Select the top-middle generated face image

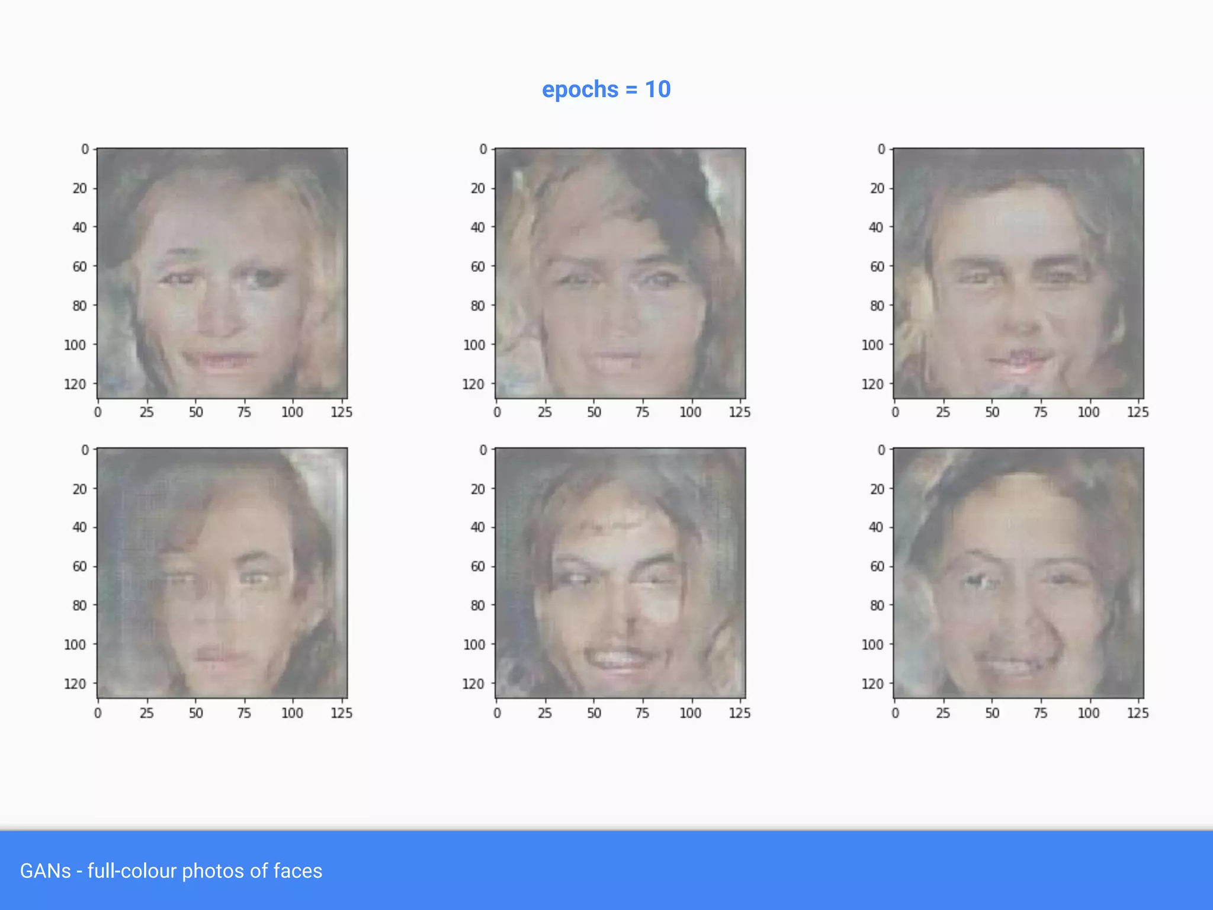tap(620, 273)
